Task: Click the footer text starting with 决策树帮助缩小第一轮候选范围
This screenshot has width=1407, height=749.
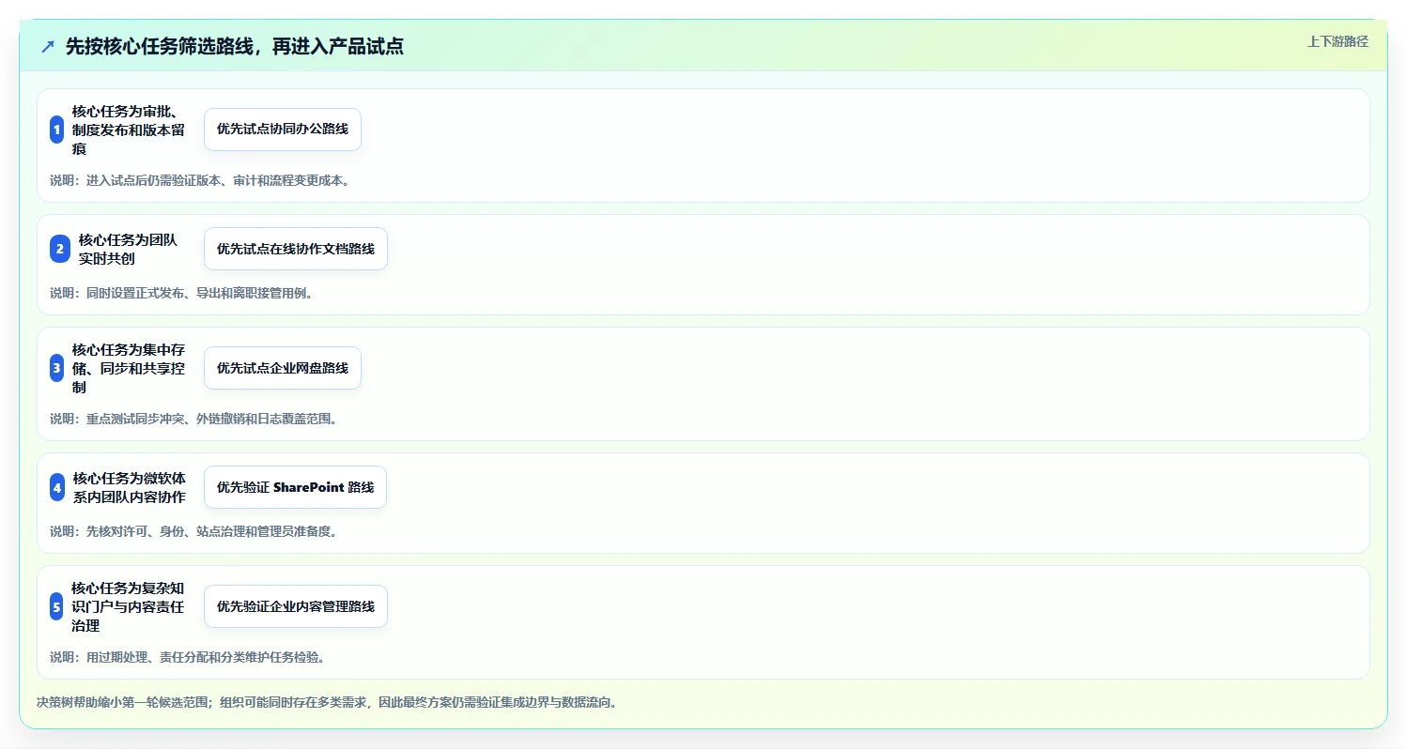Action: [327, 702]
